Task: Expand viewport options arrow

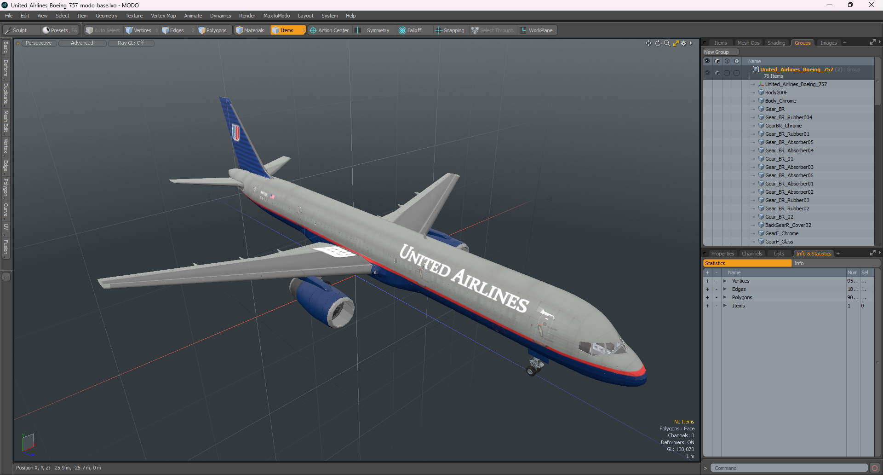Action: 691,43
